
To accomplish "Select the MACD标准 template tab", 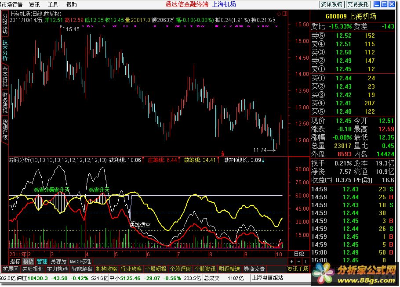I will (x=80, y=262).
